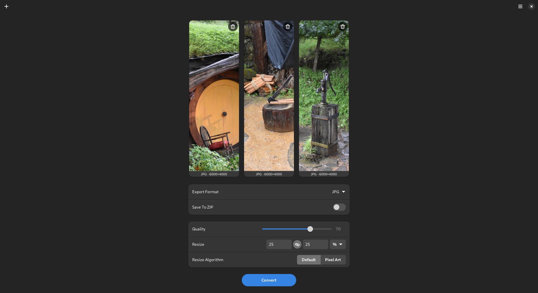Click the Save To ZIP row label
Viewport: 538px width, 293px height.
(x=203, y=207)
